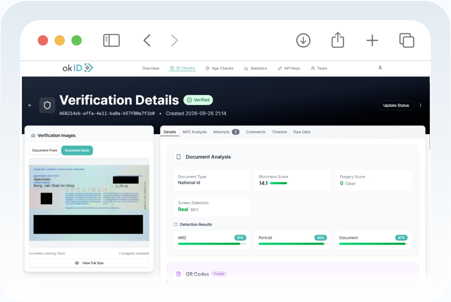Image resolution: width=451 pixels, height=302 pixels.
Task: Click the Document detection progress bar
Action: pos(373,244)
